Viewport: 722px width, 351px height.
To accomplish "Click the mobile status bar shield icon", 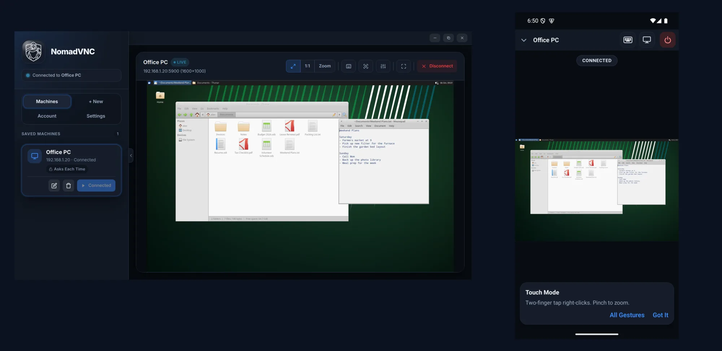I will pos(543,21).
